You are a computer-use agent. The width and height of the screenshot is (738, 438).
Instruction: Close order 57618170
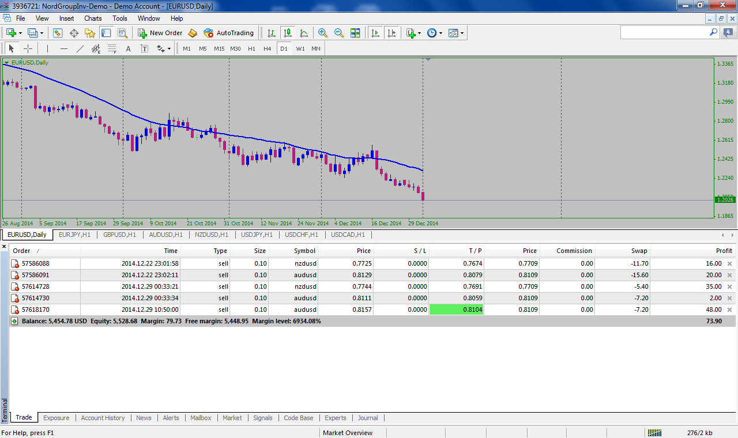729,309
